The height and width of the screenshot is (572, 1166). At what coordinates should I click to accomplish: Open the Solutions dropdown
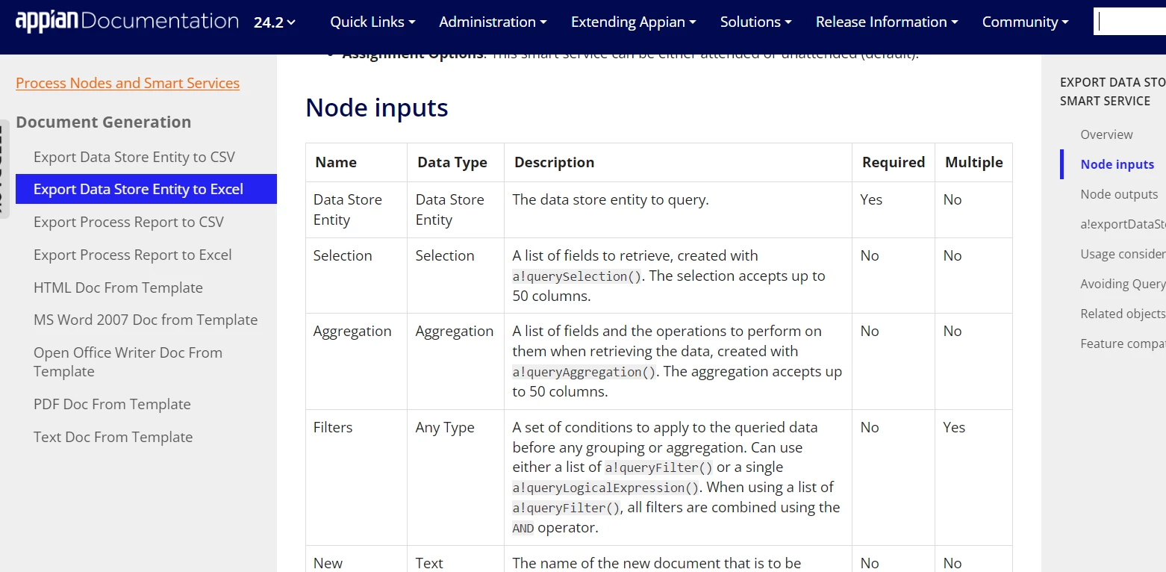(755, 22)
